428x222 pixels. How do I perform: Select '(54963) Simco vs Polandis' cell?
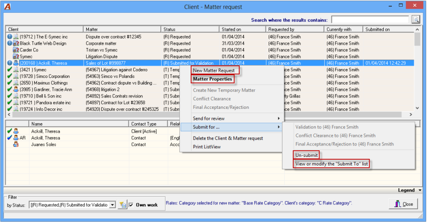click(x=110, y=76)
